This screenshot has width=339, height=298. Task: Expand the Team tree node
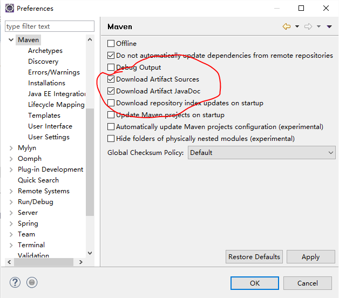(x=11, y=234)
